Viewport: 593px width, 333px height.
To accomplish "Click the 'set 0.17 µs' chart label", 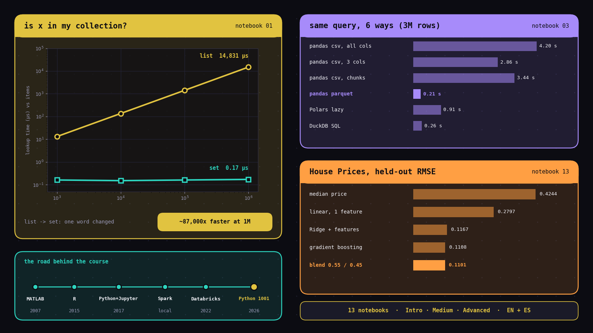I will point(229,168).
